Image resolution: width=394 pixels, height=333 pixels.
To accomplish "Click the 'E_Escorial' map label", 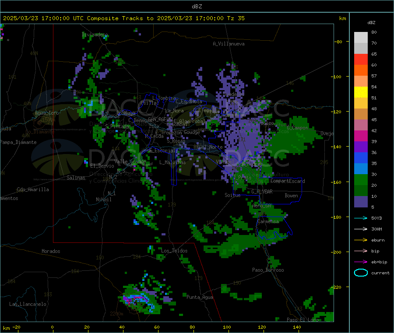I will coord(162,151).
